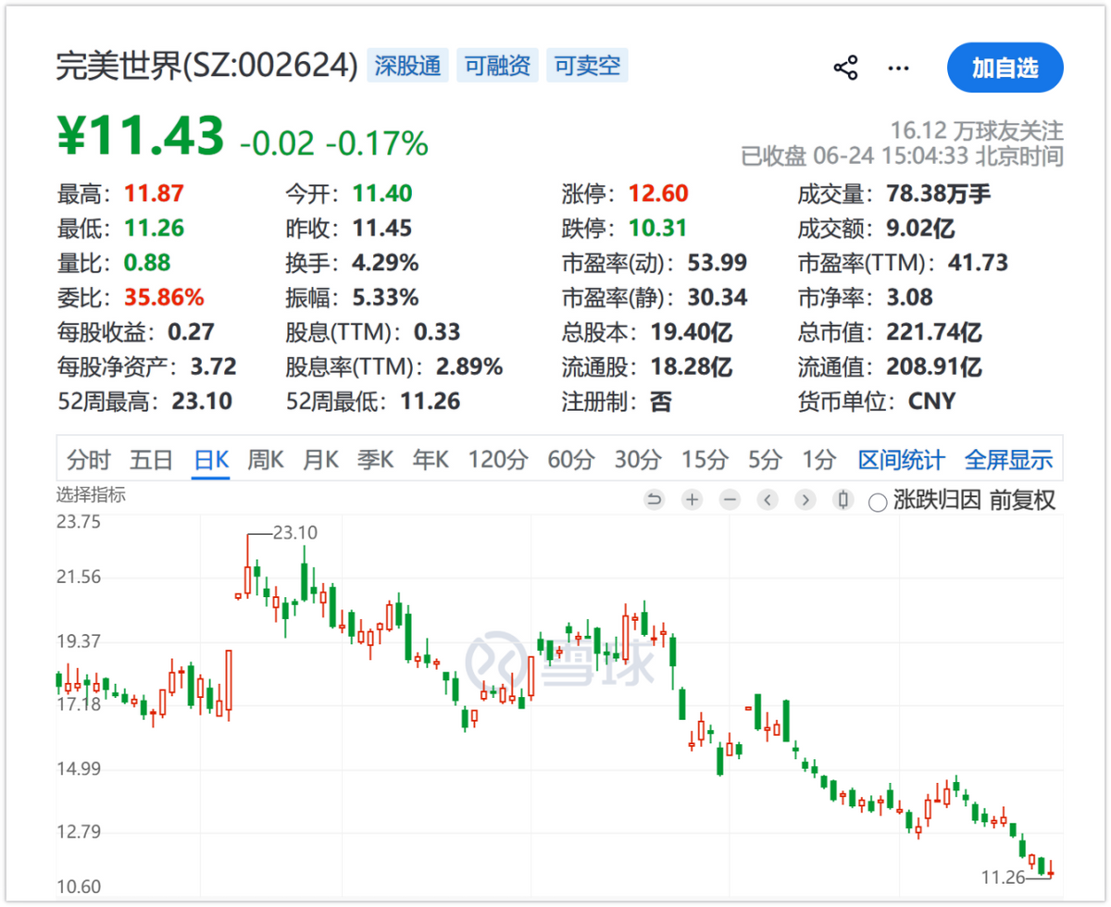1111x907 pixels.
Task: Switch to the 1分 chart tab
Action: coord(818,459)
